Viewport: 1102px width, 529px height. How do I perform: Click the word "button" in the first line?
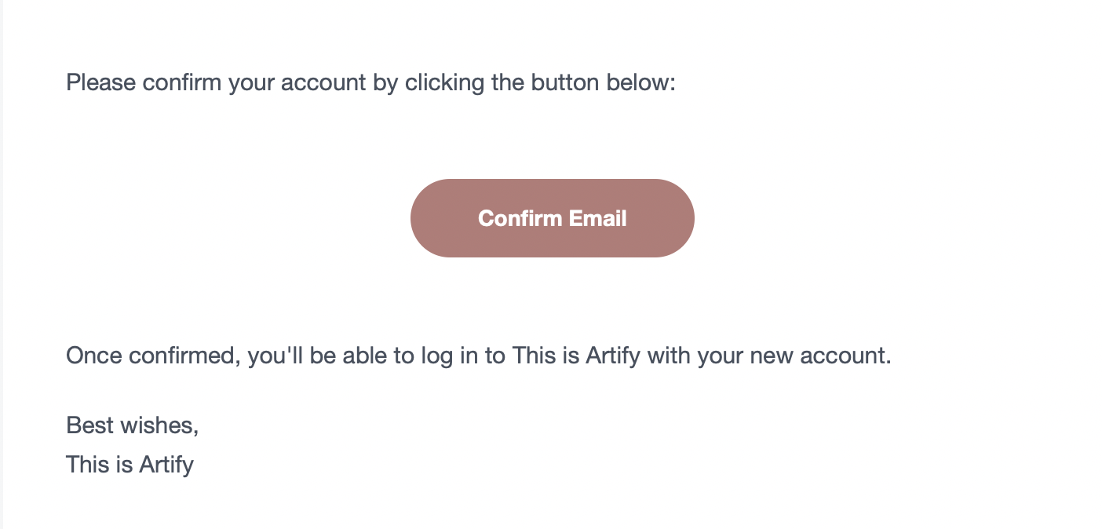point(566,82)
